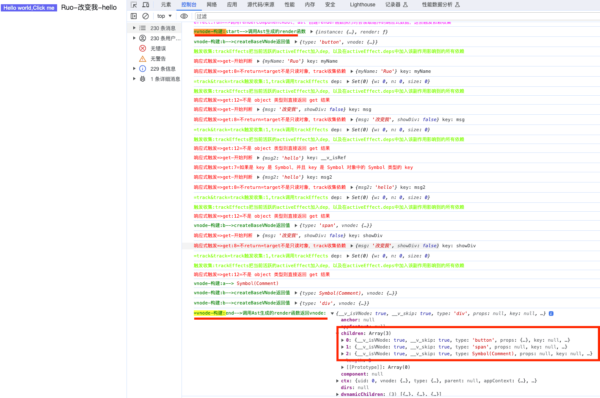This screenshot has width=600, height=398.
Task: Open the 1 条详细消息 verbose bug icon
Action: click(143, 79)
